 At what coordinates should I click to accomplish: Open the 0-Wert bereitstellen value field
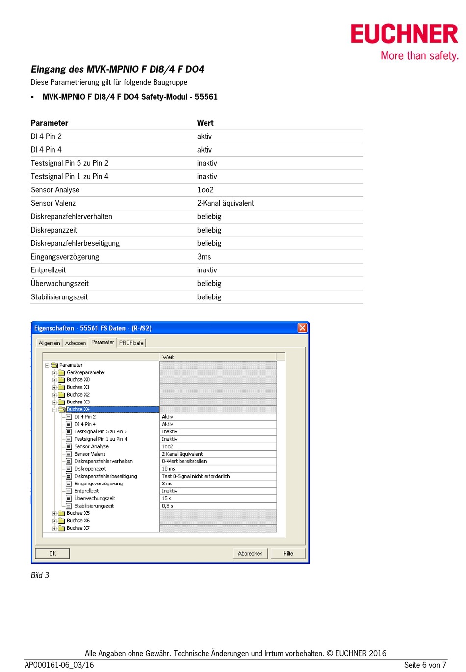point(218,461)
